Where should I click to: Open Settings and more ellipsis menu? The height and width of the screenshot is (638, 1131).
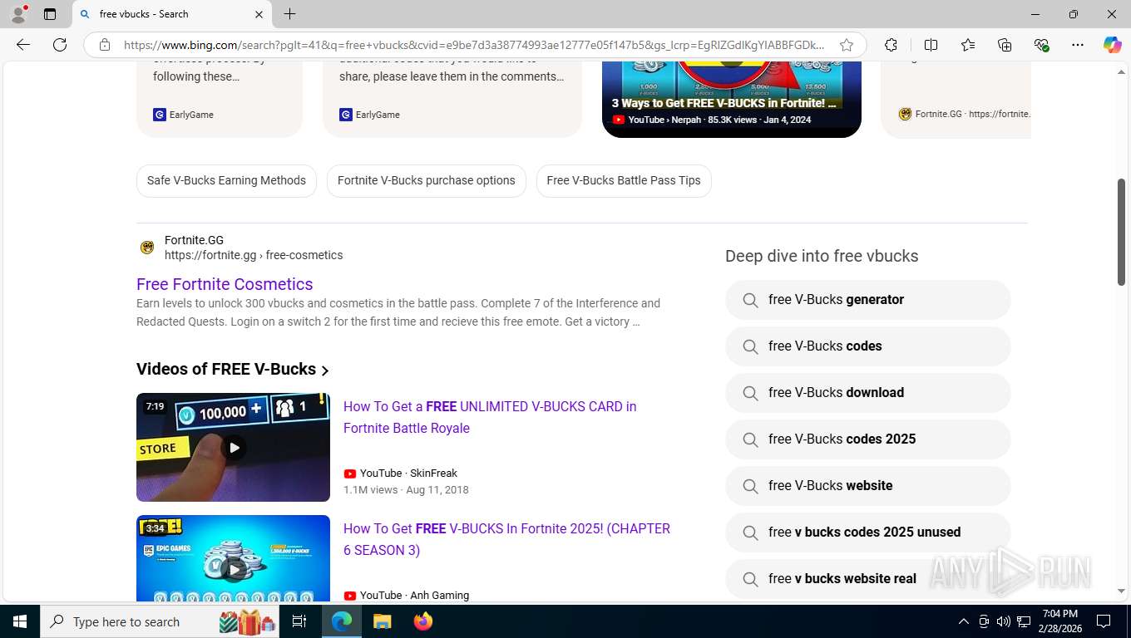click(1078, 45)
